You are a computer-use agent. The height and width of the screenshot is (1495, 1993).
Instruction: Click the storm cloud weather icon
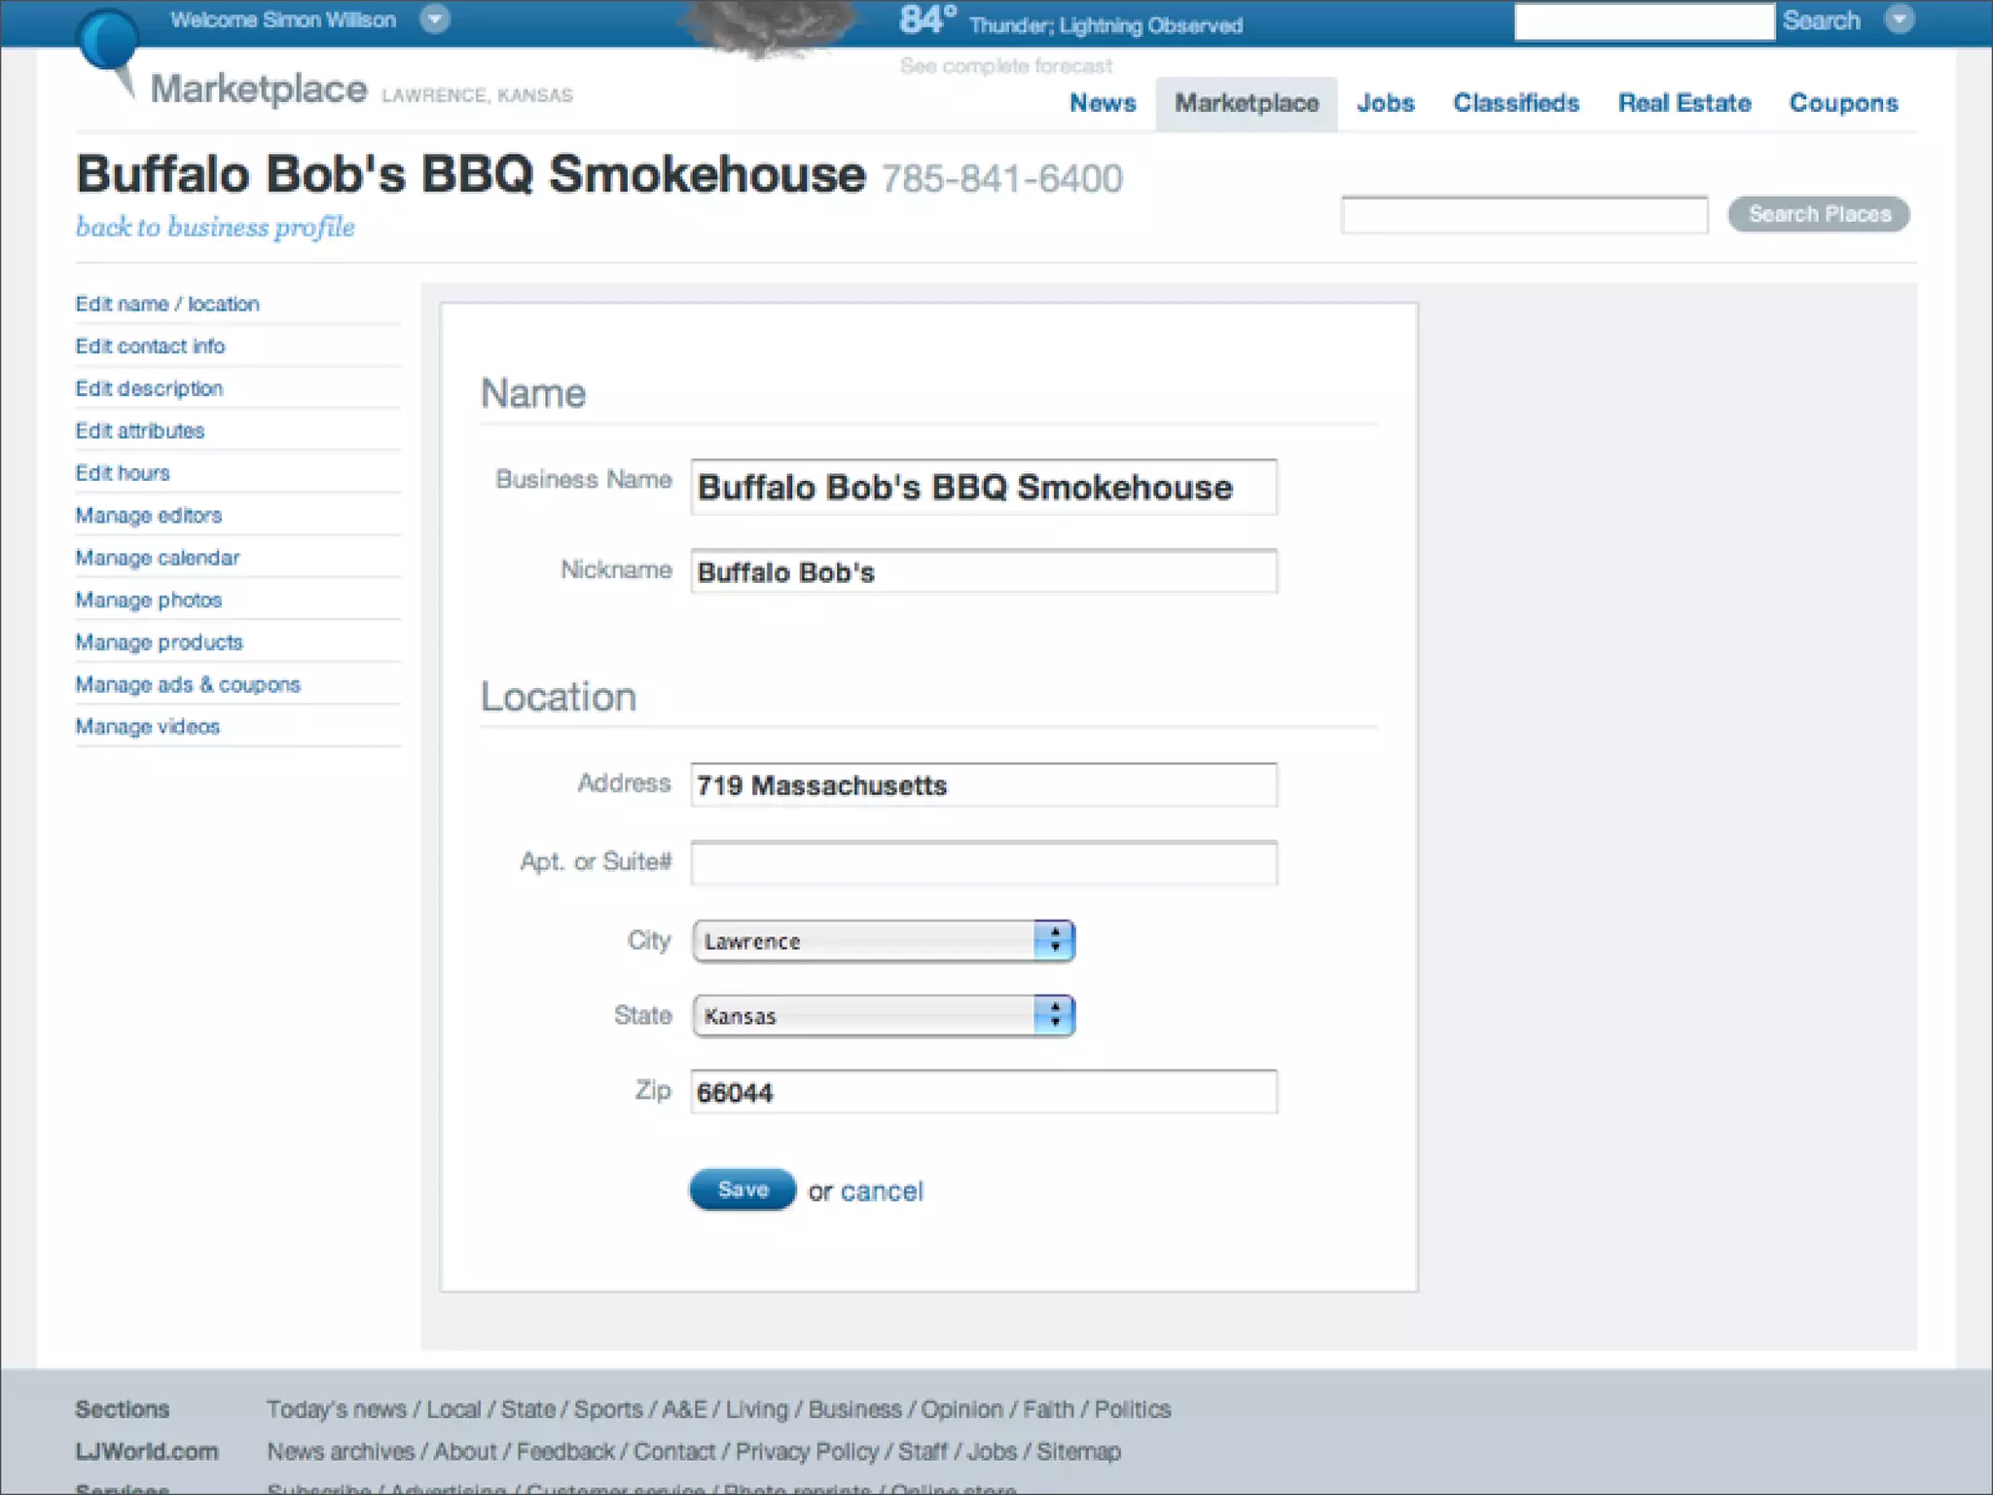(767, 27)
